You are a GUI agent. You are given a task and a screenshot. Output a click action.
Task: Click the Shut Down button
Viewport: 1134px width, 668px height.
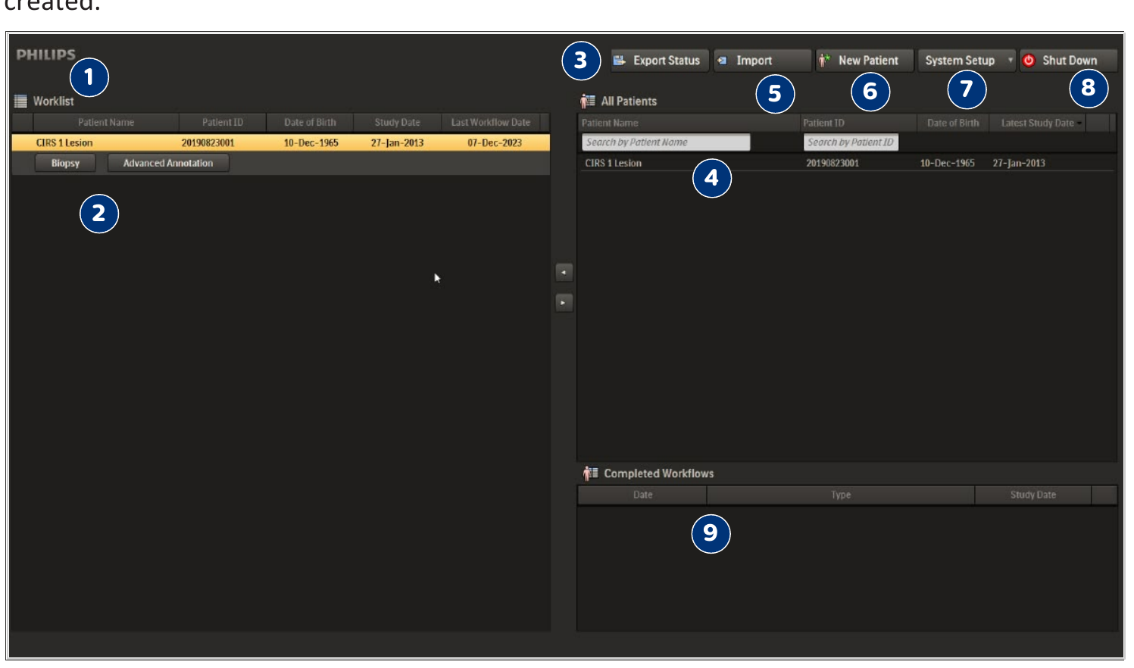click(x=1069, y=61)
